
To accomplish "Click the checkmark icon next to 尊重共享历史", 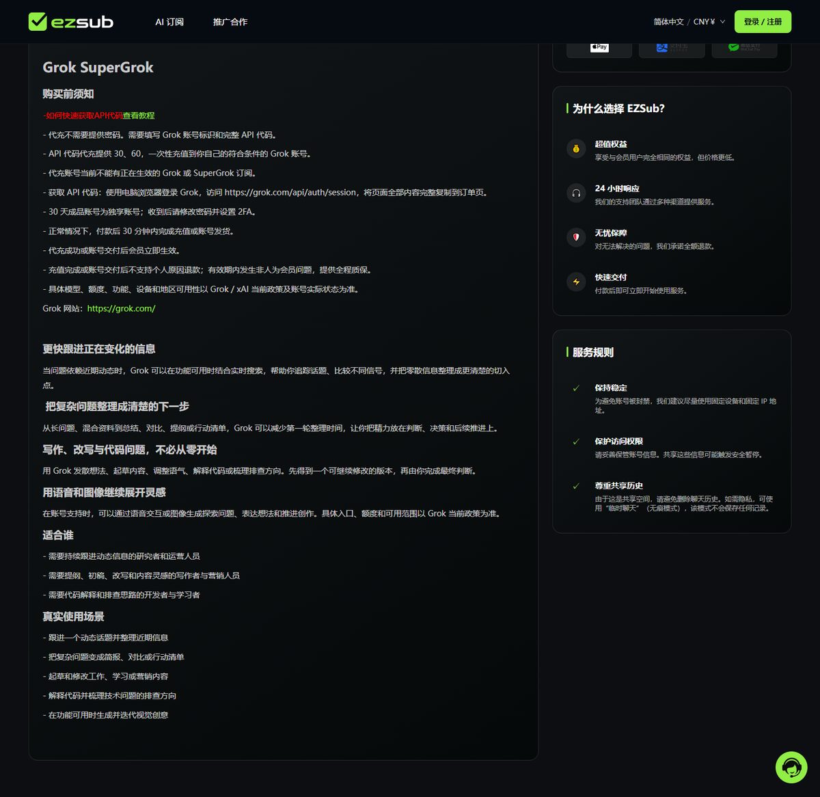I will pos(576,486).
